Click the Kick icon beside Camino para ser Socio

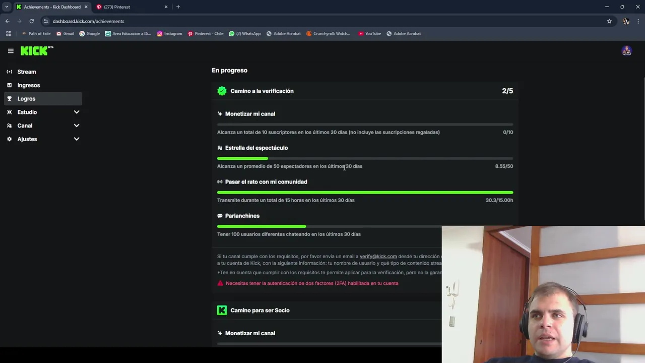tap(222, 310)
